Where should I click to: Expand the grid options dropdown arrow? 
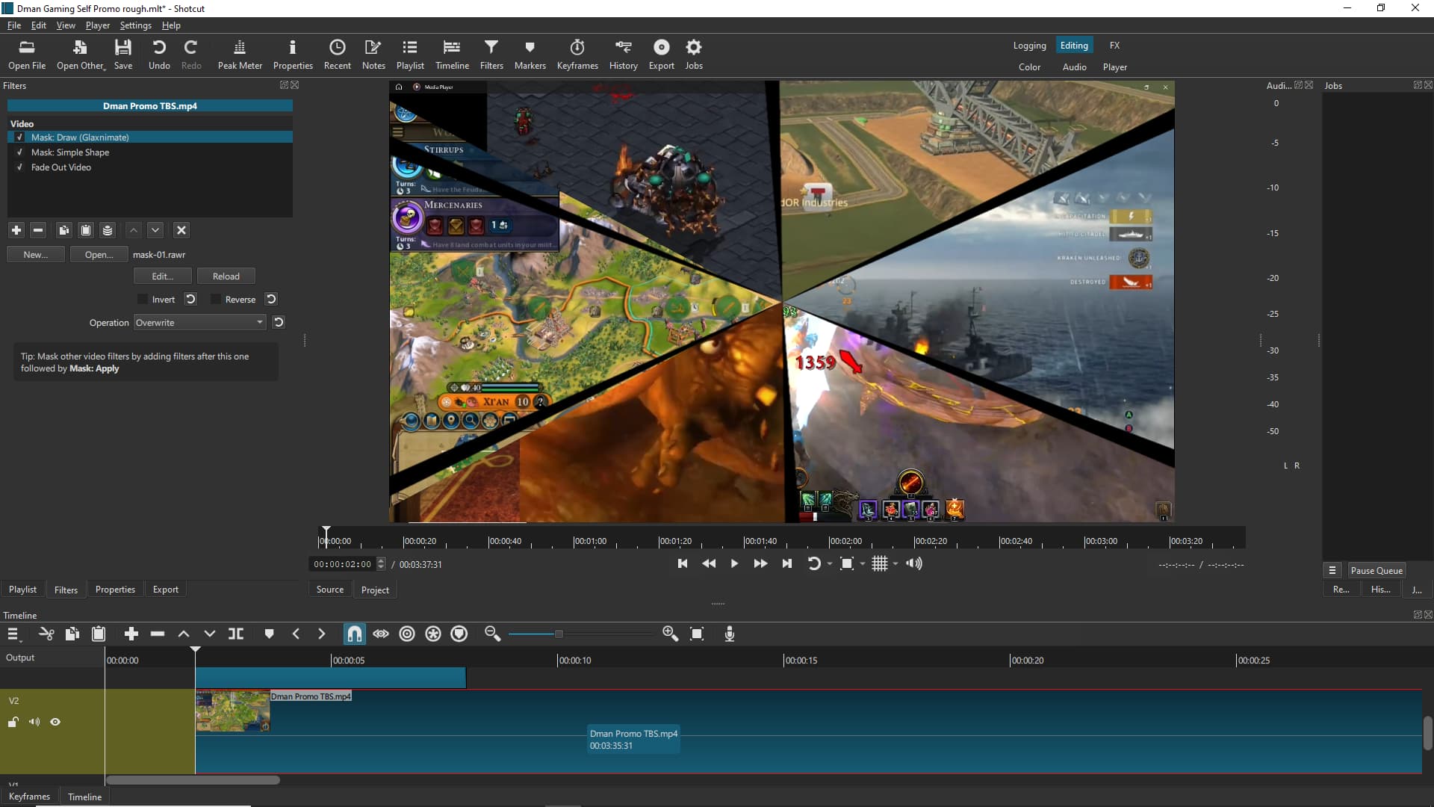(x=896, y=564)
